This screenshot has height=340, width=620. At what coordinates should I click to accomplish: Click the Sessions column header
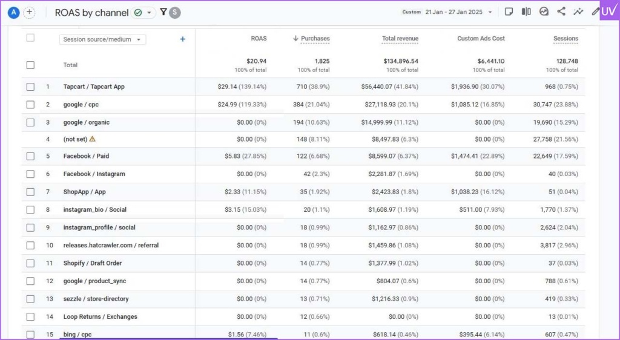click(566, 39)
